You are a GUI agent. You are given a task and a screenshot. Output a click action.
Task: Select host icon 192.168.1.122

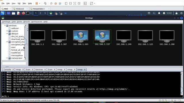click(x=145, y=36)
